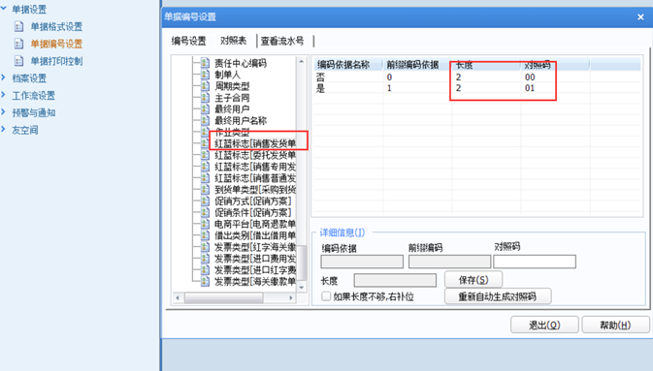Image resolution: width=653 pixels, height=371 pixels.
Task: Click tree scroll left arrow
Action: point(178,297)
